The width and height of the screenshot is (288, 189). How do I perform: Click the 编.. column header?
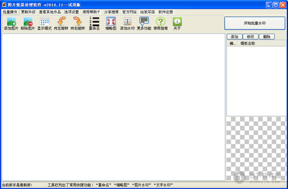click(x=232, y=43)
